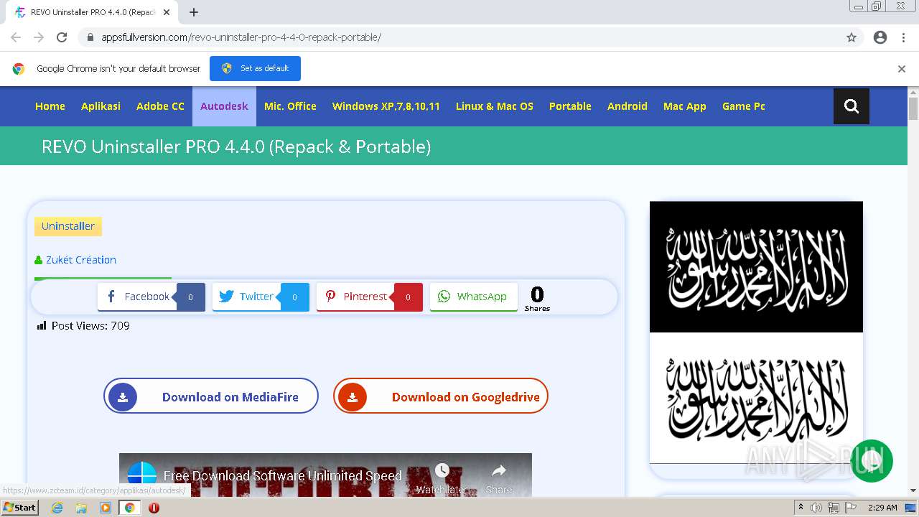Click Set as default button
This screenshot has width=919, height=517.
(x=255, y=68)
